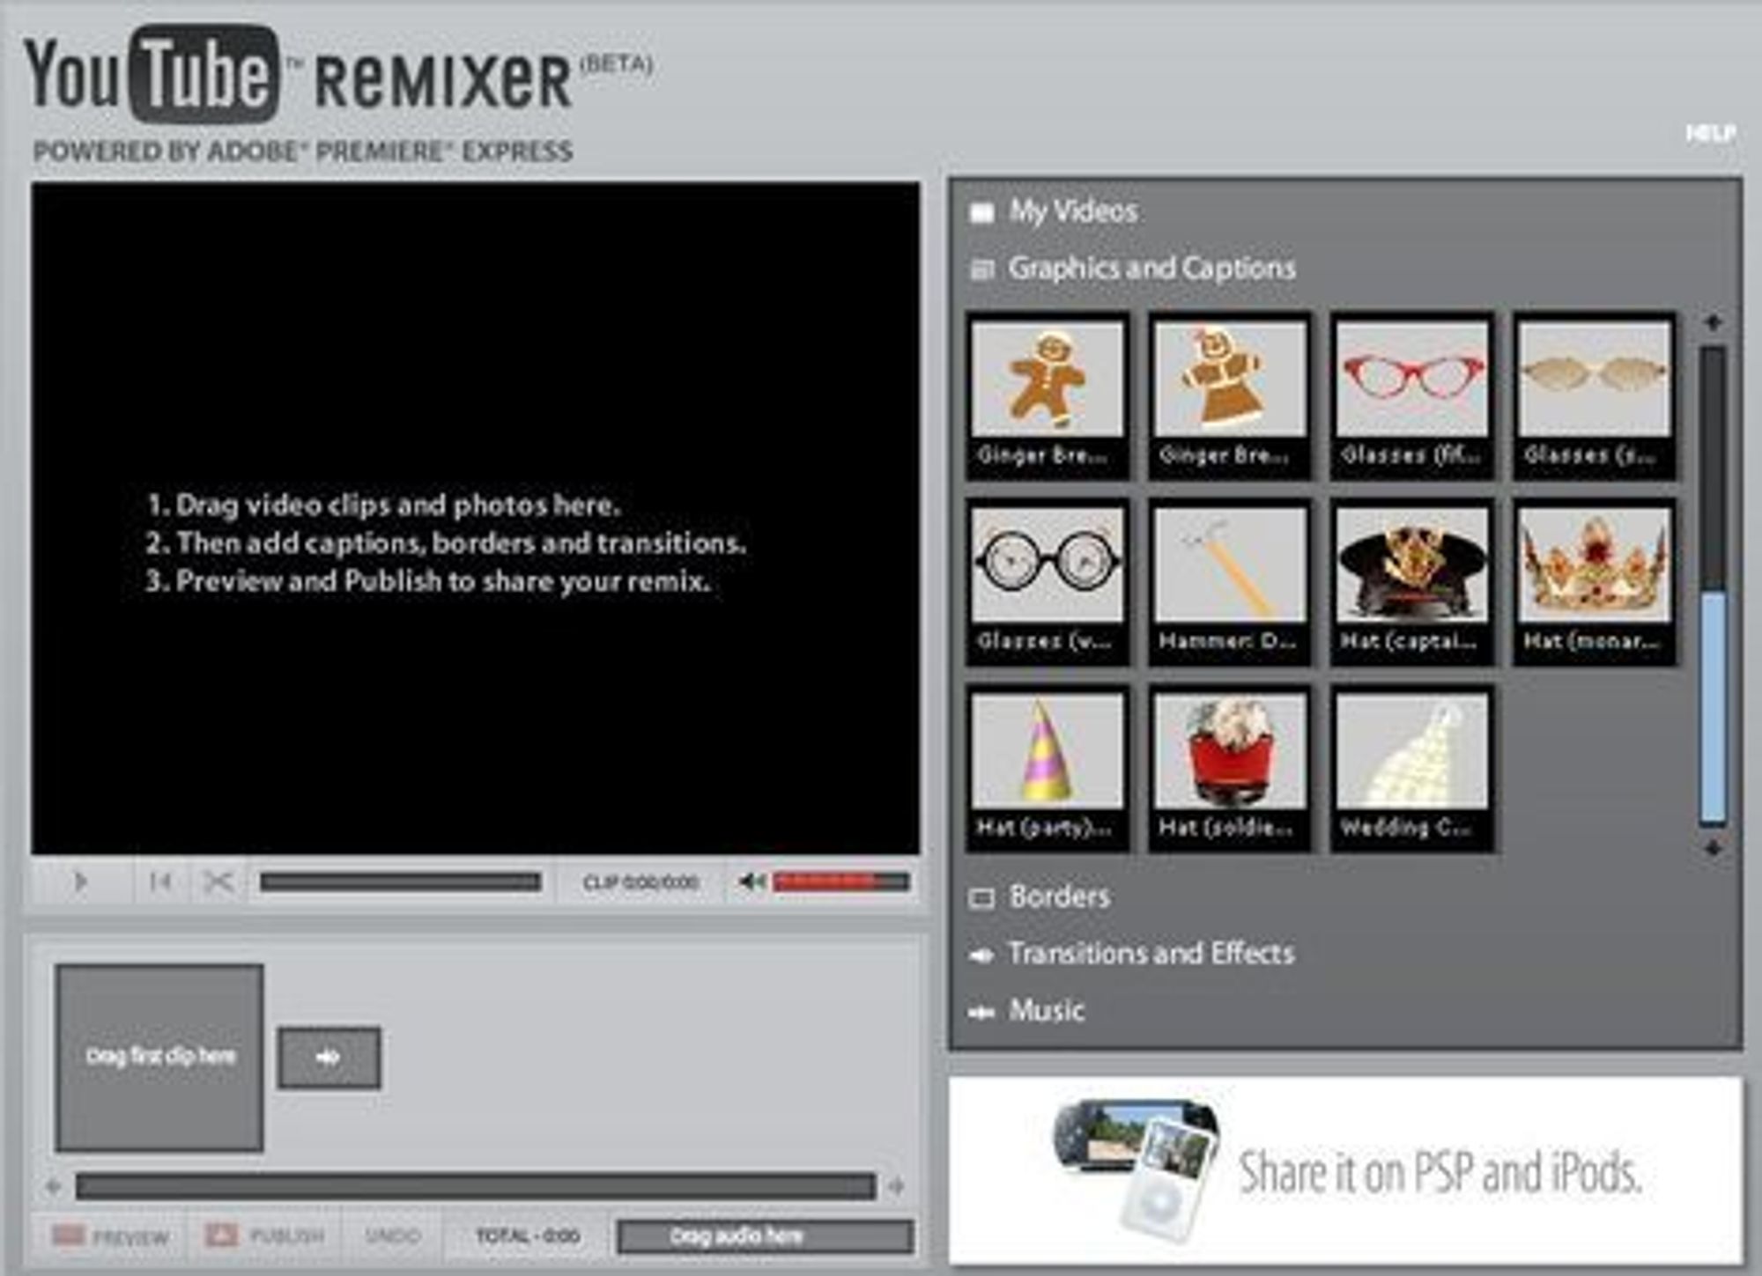This screenshot has height=1276, width=1762.
Task: Select the captain hat graphic
Action: pos(1412,581)
